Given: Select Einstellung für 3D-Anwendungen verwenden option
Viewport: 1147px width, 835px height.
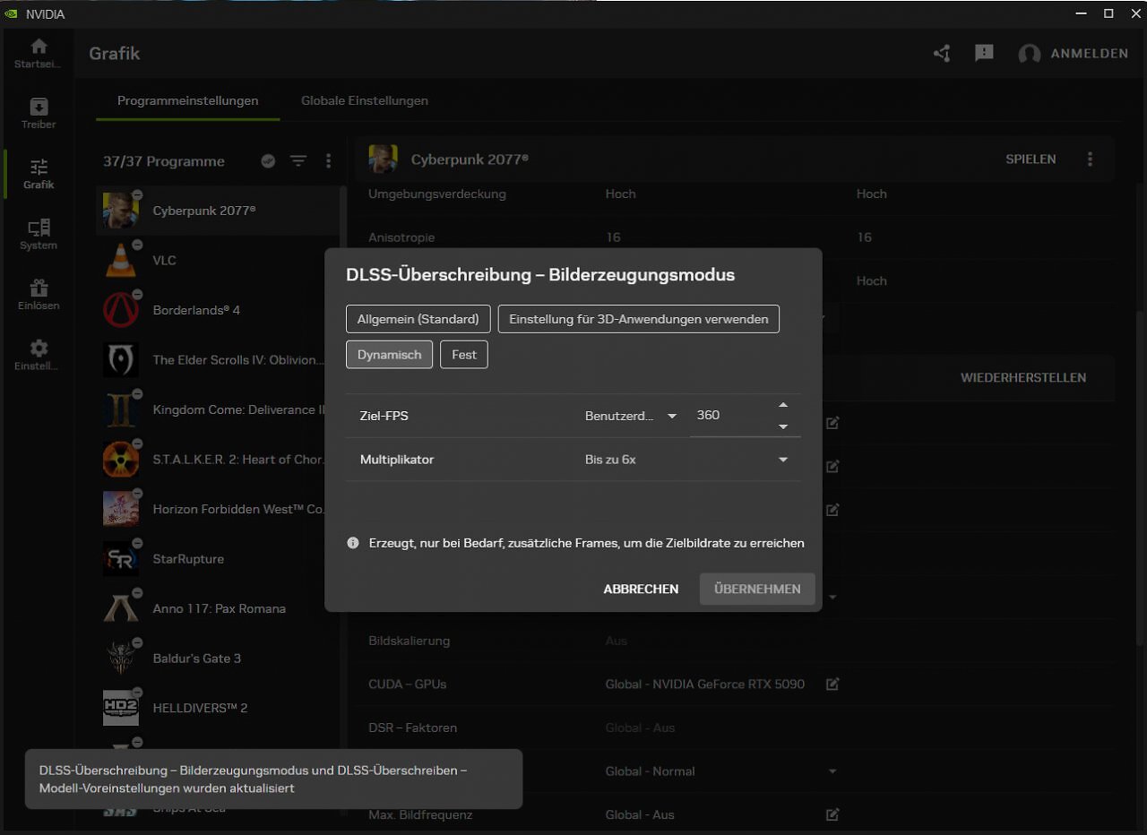Looking at the screenshot, I should (x=639, y=319).
